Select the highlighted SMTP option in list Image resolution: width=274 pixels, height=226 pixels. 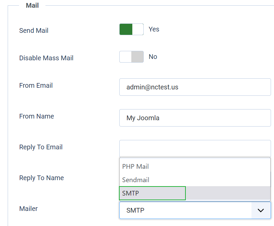point(195,193)
